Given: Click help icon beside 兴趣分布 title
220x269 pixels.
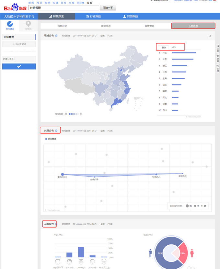Looking at the screenshot, I should tap(56, 131).
